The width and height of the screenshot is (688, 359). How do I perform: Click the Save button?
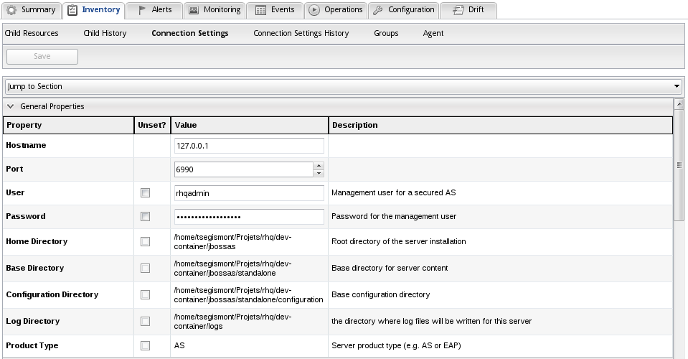click(x=42, y=57)
